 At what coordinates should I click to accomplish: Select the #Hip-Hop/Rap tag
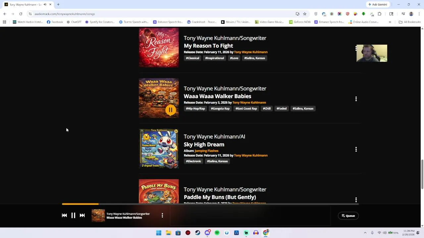pos(195,108)
